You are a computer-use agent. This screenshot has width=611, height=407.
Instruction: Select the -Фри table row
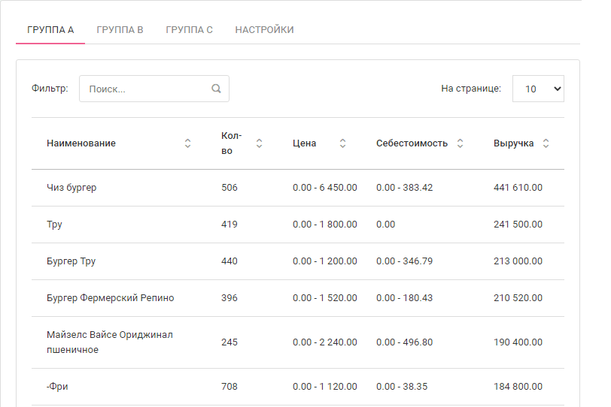[57, 387]
